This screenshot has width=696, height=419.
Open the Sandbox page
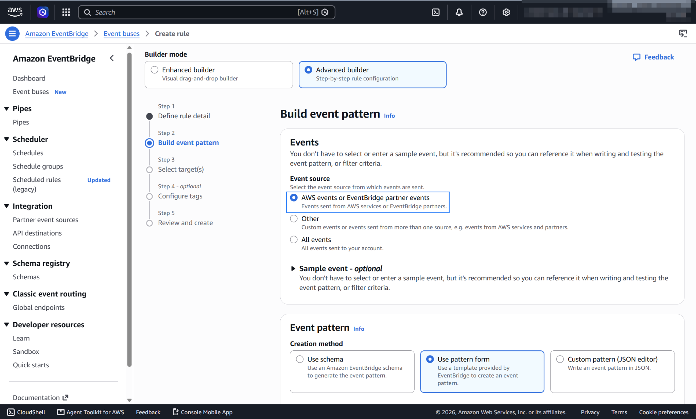[26, 351]
